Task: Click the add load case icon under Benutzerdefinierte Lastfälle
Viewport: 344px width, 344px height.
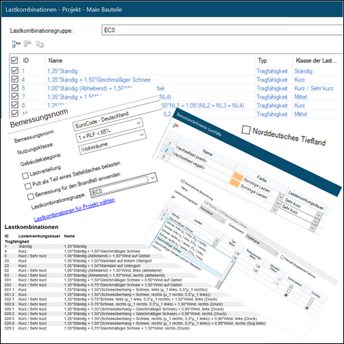Action: (175, 125)
